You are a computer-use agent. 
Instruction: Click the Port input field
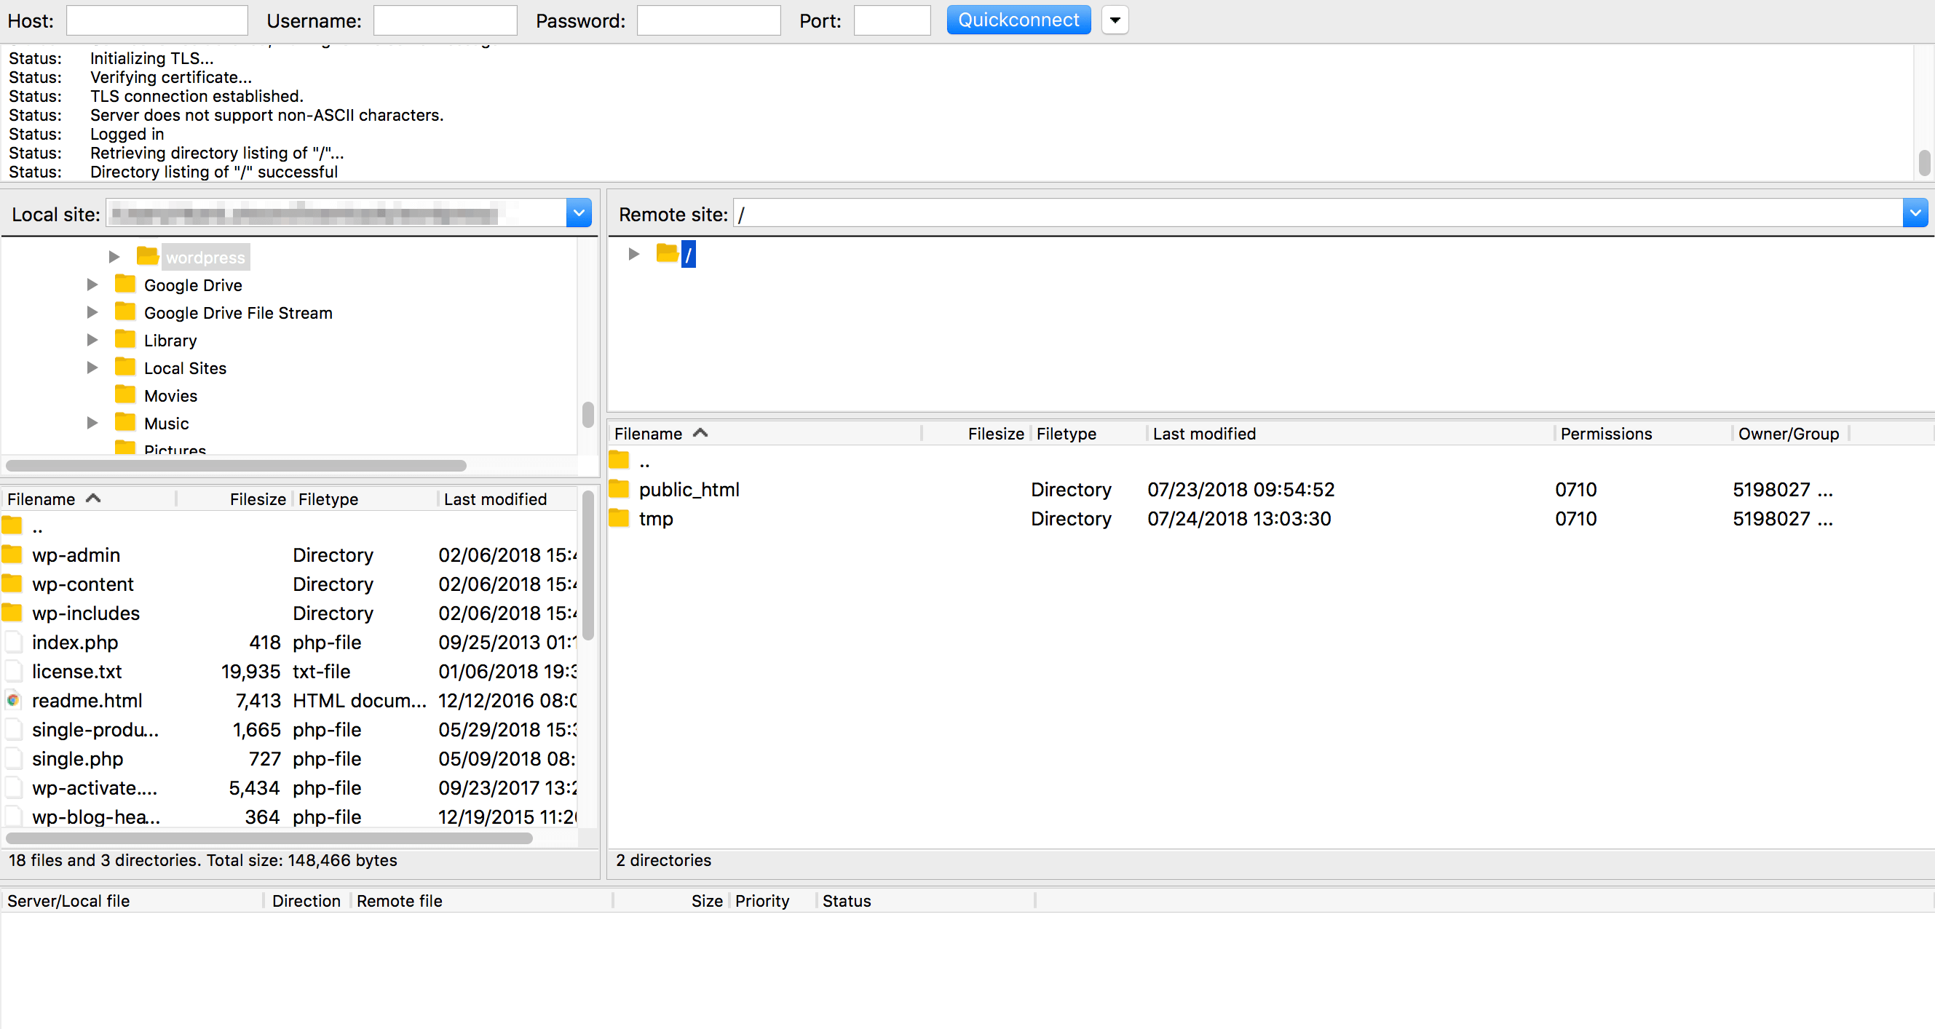point(892,19)
